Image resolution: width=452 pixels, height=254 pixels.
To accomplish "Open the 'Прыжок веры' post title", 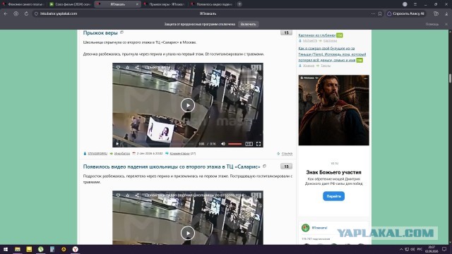I will click(x=100, y=33).
